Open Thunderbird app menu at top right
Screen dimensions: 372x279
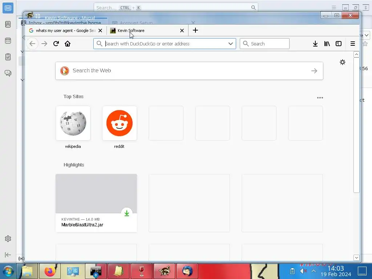(334, 8)
